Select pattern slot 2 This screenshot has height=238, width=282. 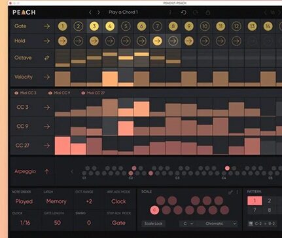point(270,201)
